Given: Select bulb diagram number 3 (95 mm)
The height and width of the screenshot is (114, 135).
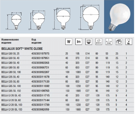Looking at the screenshot, I should tap(62, 19).
